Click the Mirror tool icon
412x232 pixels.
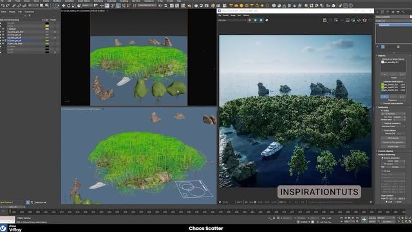pos(160,6)
